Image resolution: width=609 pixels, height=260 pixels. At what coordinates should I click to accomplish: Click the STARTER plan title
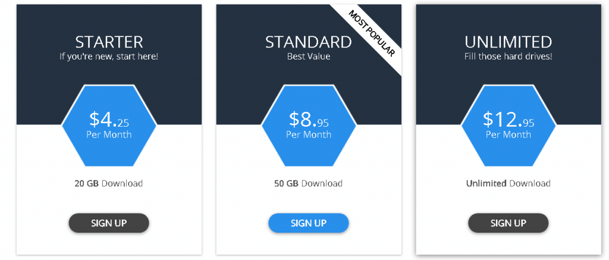click(109, 42)
